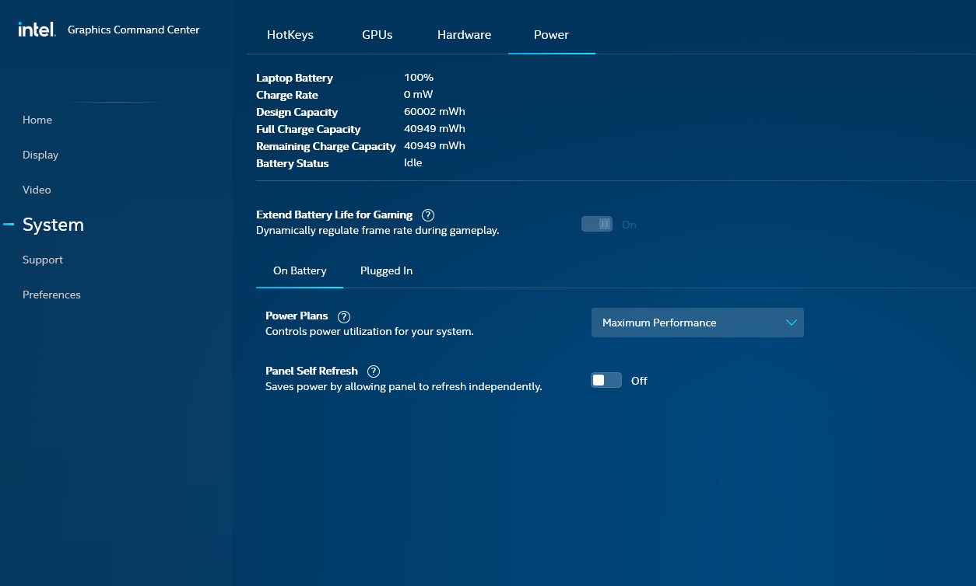Open the Hardware tab
Viewport: 976px width, 586px height.
pos(464,35)
